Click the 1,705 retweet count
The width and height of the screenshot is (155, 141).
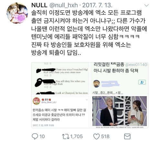tap(77, 136)
